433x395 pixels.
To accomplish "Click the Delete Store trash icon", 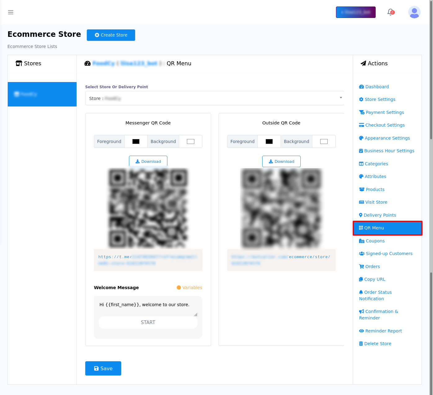I will [x=361, y=344].
